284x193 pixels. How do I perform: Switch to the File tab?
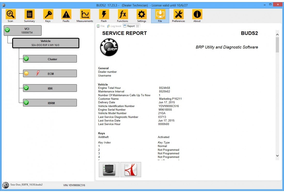pos(101,26)
